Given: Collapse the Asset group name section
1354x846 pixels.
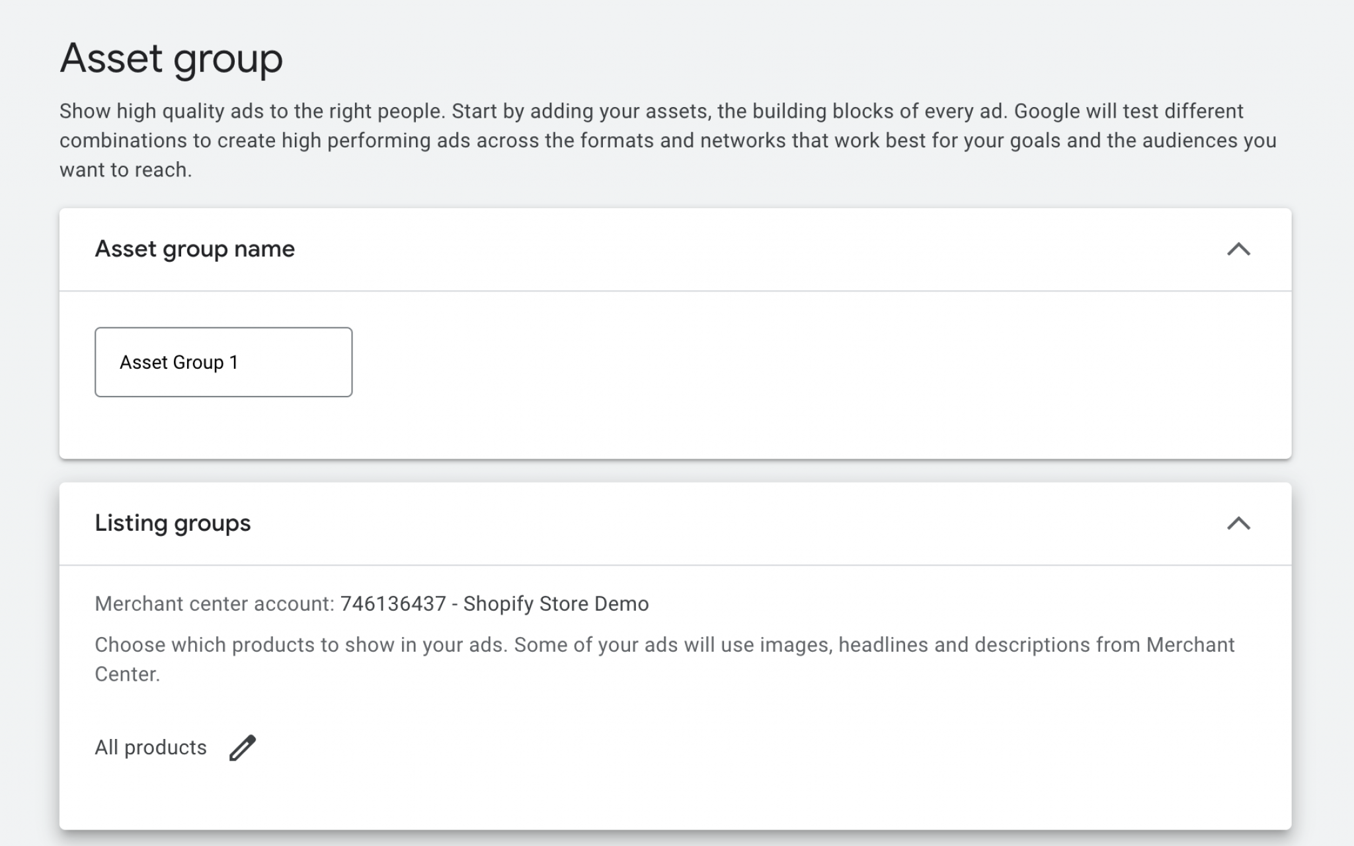Looking at the screenshot, I should [x=1238, y=249].
